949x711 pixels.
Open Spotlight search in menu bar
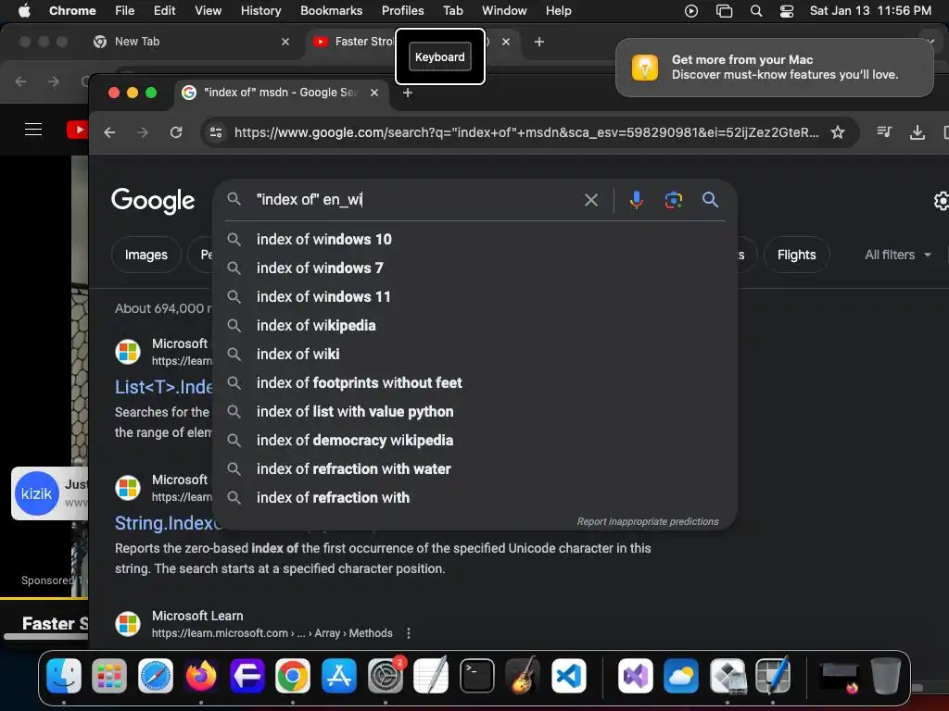(x=756, y=11)
